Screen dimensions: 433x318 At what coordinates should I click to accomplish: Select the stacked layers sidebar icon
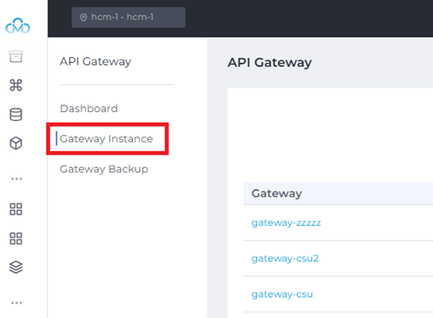point(16,267)
